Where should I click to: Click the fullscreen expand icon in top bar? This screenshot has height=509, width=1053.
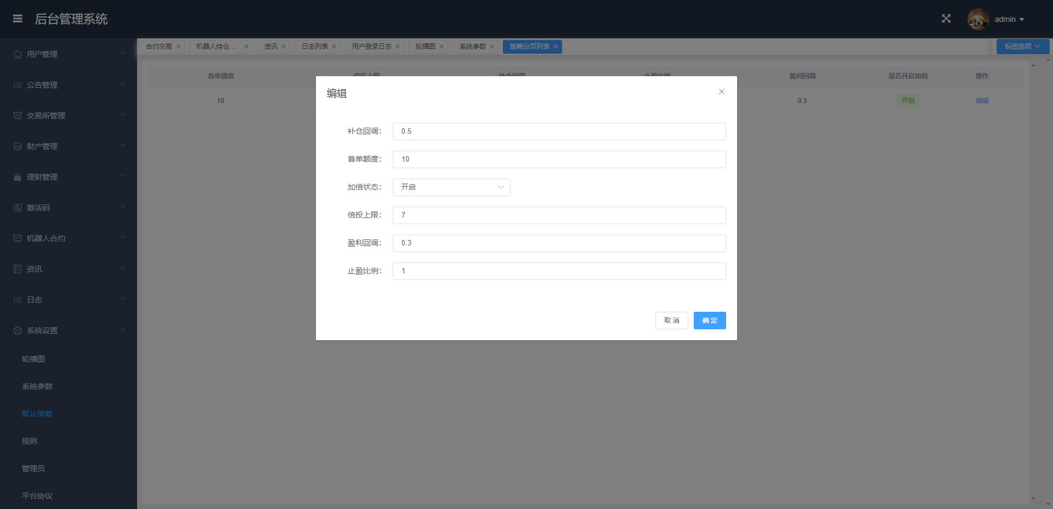946,18
